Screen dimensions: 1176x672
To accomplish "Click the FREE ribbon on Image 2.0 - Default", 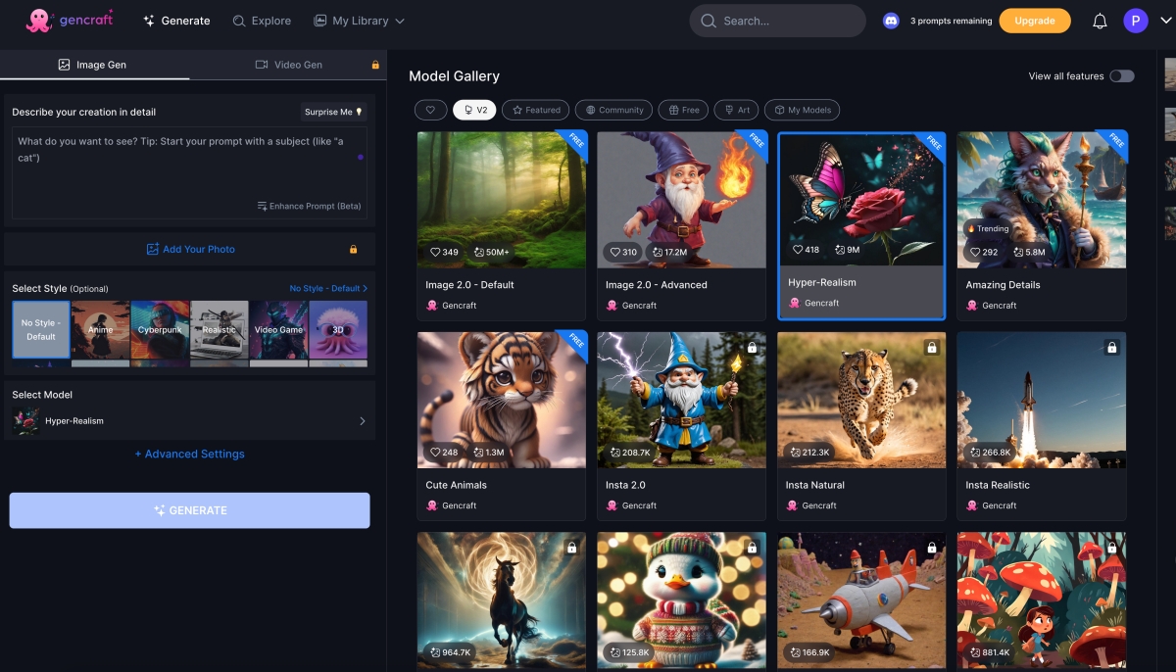I will [573, 144].
